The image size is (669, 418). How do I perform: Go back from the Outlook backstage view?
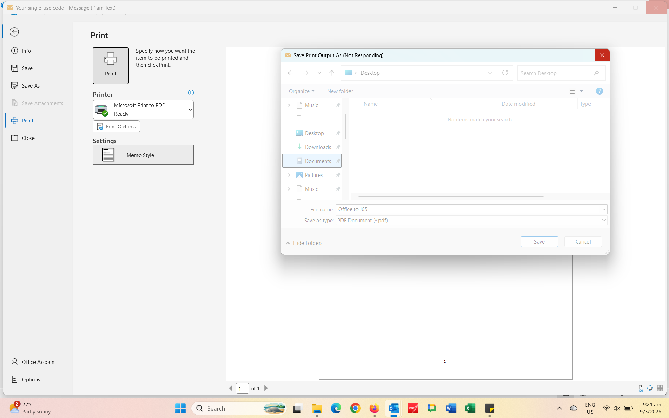[x=14, y=32]
